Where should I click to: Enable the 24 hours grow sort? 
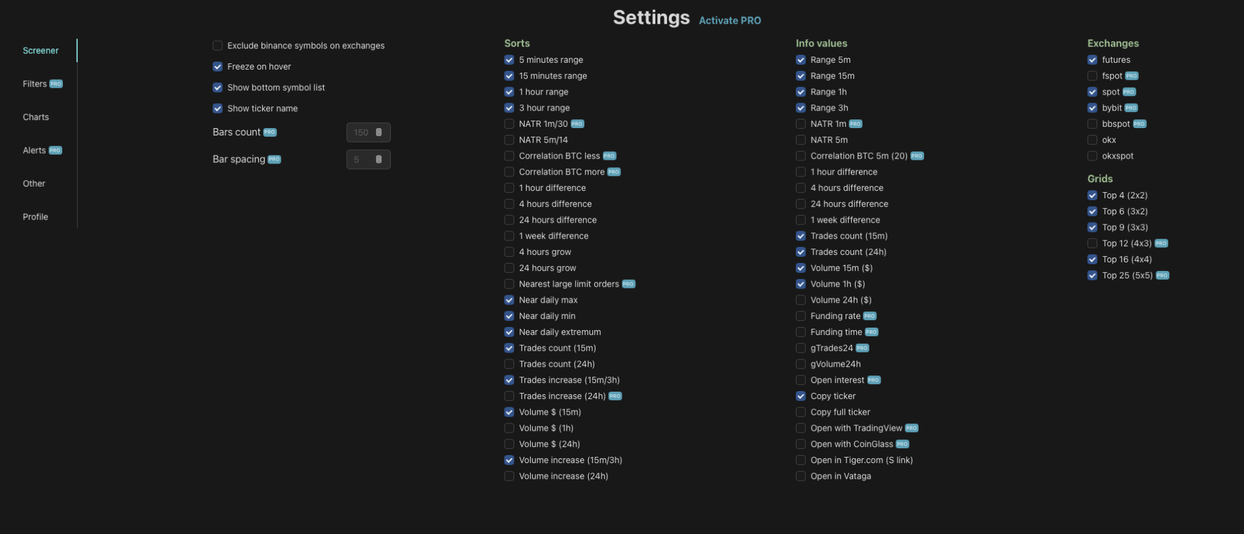tap(509, 268)
